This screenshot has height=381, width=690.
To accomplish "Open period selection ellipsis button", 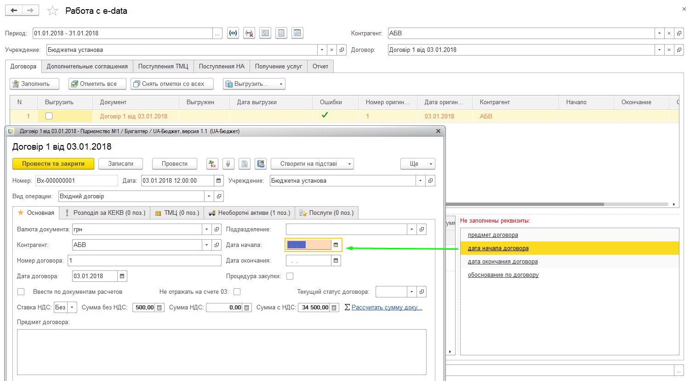I will pyautogui.click(x=217, y=33).
